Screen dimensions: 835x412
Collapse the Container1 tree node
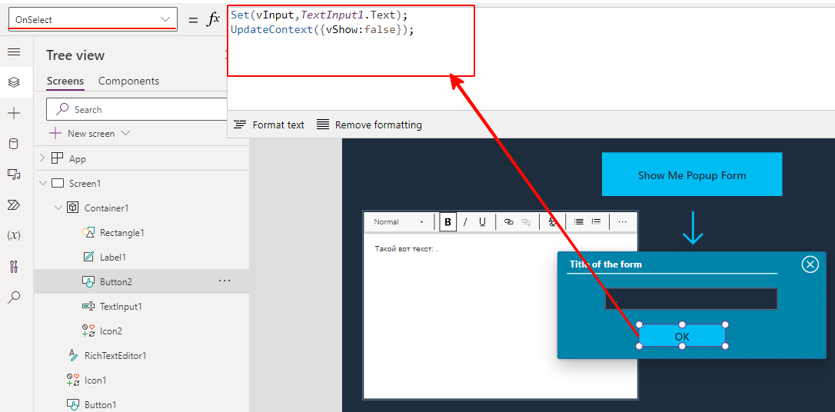coord(58,208)
